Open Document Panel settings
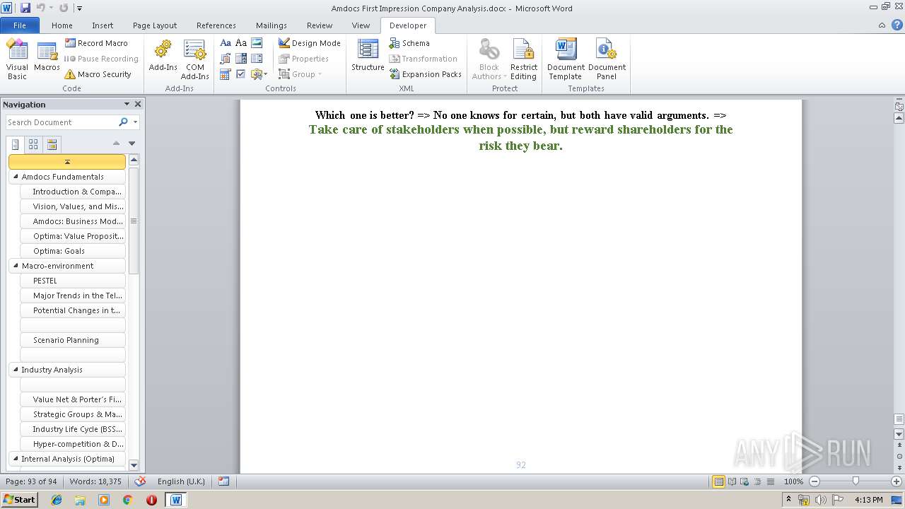 click(607, 59)
